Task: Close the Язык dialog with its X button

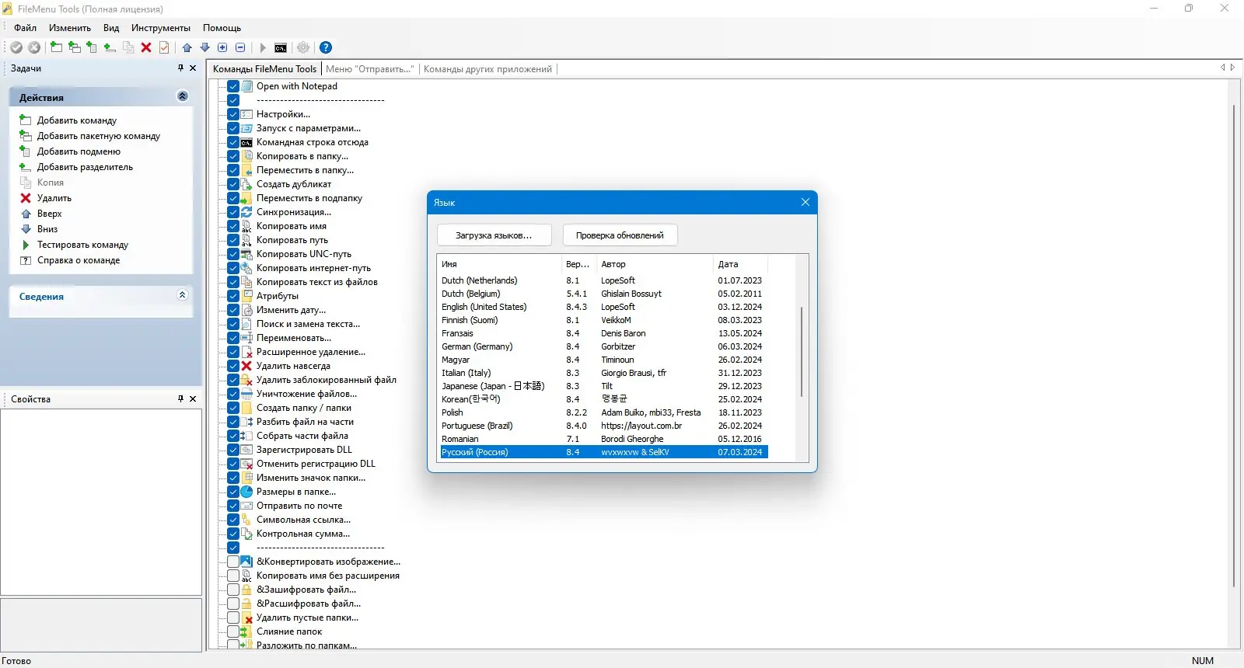Action: coord(805,202)
